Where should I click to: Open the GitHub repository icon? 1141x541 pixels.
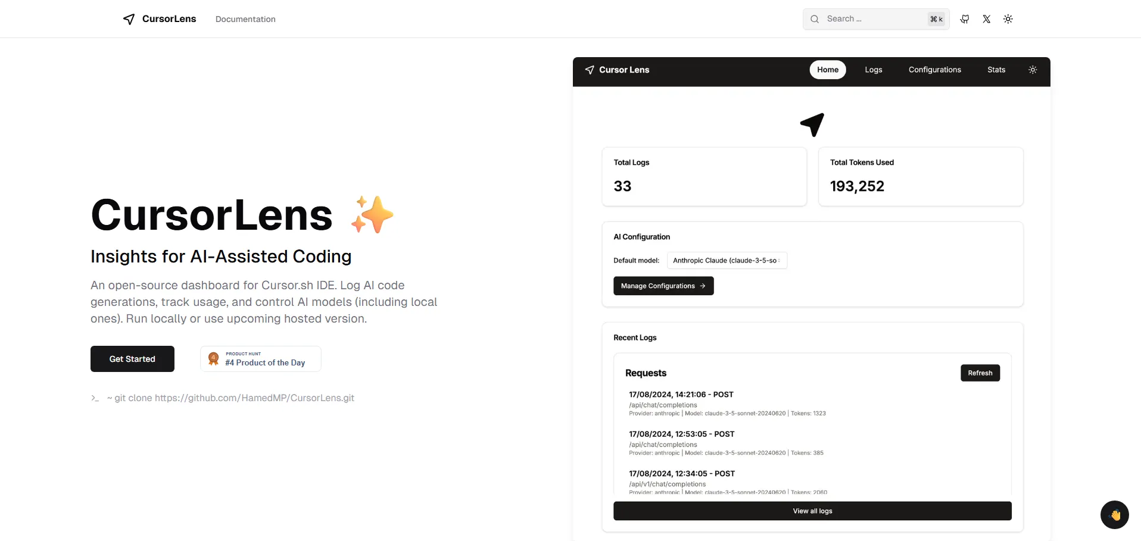point(965,19)
